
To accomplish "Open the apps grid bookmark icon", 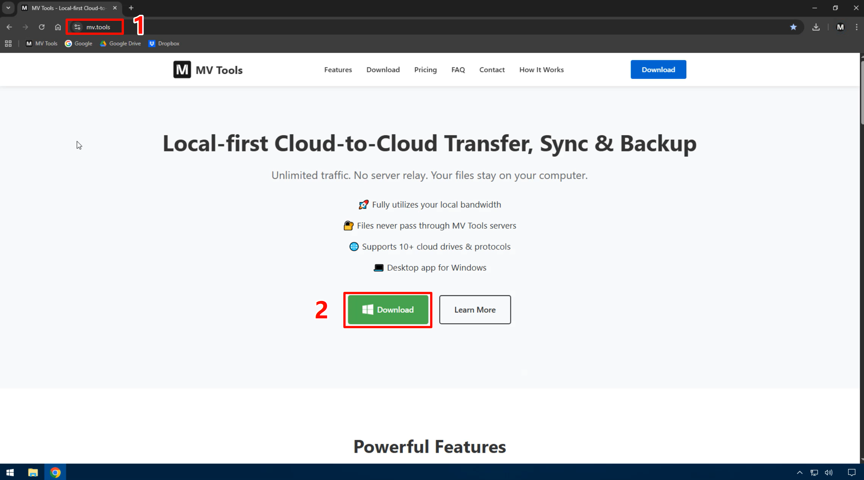I will [x=8, y=44].
